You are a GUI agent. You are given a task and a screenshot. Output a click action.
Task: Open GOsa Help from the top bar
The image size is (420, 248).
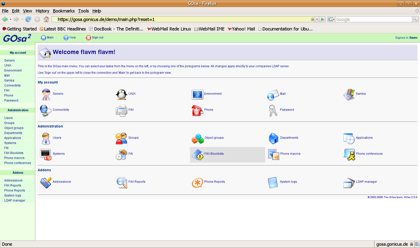pyautogui.click(x=70, y=37)
